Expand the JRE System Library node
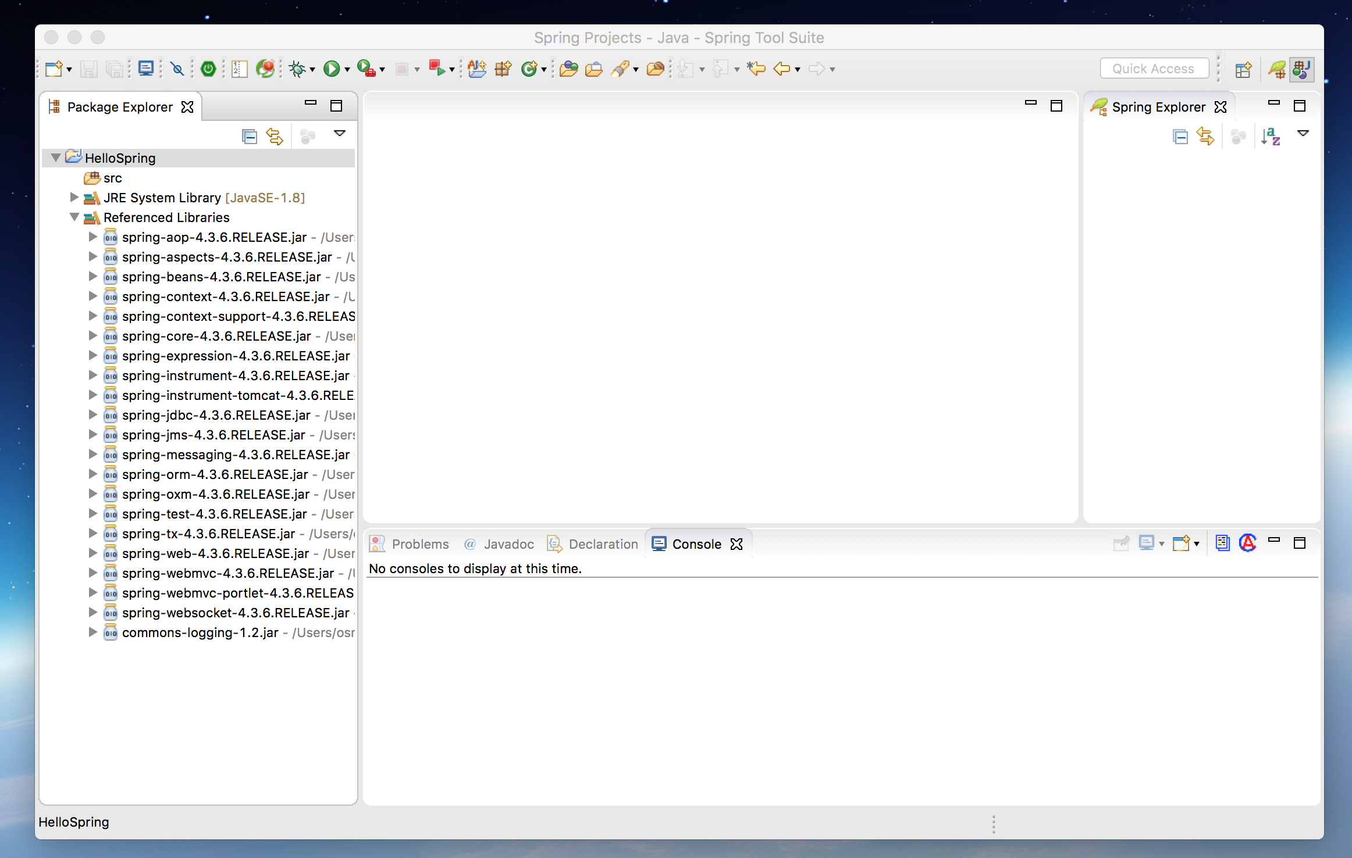Viewport: 1352px width, 858px height. 75,196
